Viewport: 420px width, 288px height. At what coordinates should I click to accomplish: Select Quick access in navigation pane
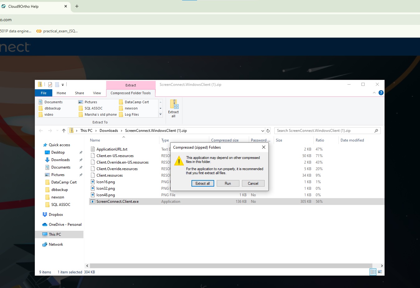(x=59, y=145)
